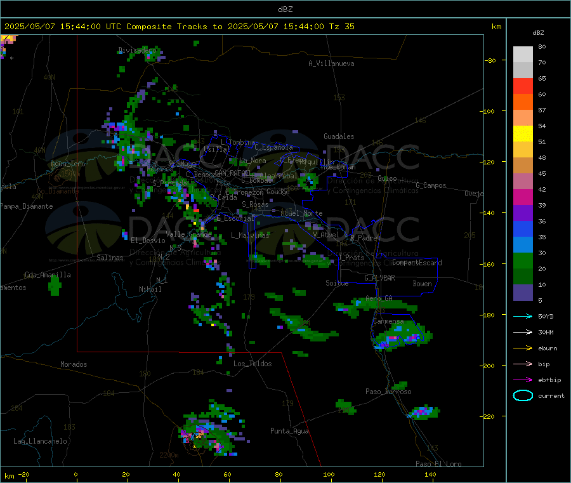Screen dimensions: 571x483
Task: Click the pink bip arrow legend icon
Action: click(x=523, y=364)
